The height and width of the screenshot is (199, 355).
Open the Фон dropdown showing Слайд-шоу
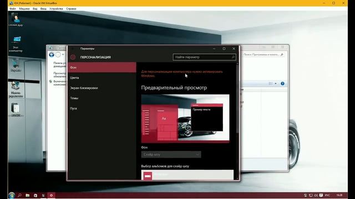pos(171,155)
